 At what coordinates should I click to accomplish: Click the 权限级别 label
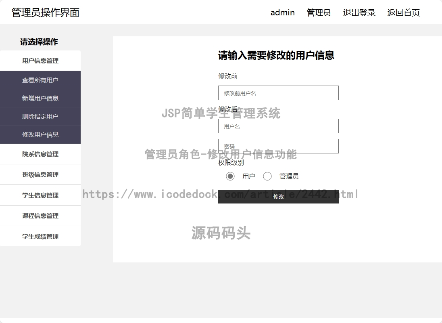click(231, 162)
